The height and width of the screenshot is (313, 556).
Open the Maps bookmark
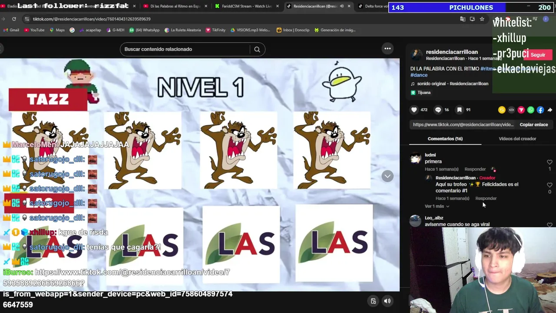[x=57, y=30]
